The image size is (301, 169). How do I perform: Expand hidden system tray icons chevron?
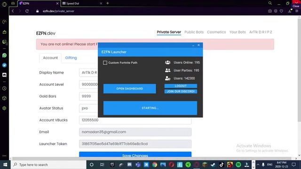(258, 165)
